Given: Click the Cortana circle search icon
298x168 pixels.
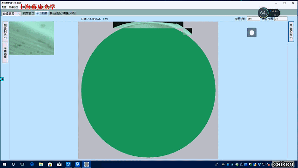Looking at the screenshot, I should [x=14, y=164].
